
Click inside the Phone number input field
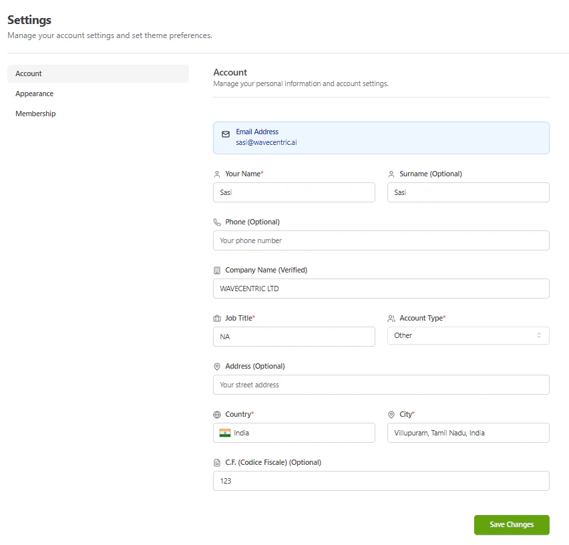[381, 240]
